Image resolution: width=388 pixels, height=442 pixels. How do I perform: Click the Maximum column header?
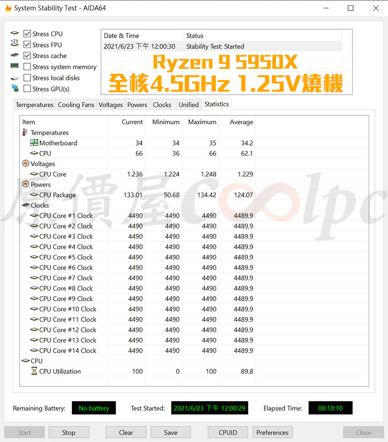pos(200,122)
